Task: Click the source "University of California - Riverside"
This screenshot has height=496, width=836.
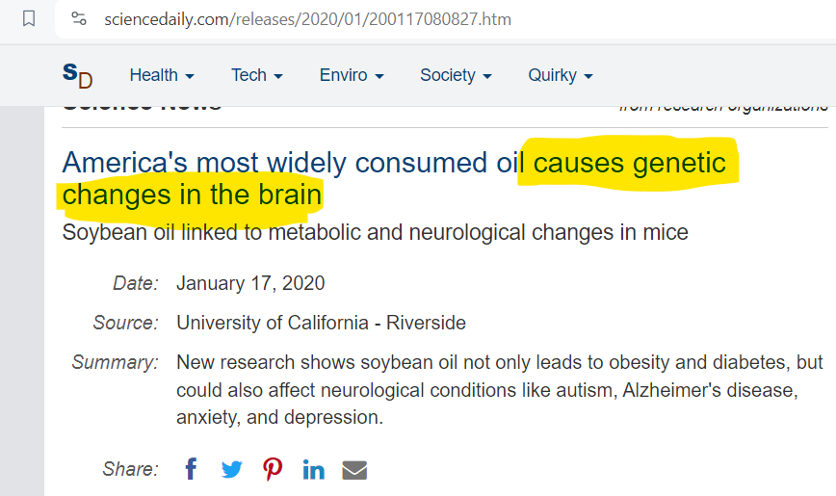Action: tap(321, 323)
